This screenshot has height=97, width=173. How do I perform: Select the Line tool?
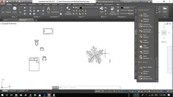click(3, 10)
